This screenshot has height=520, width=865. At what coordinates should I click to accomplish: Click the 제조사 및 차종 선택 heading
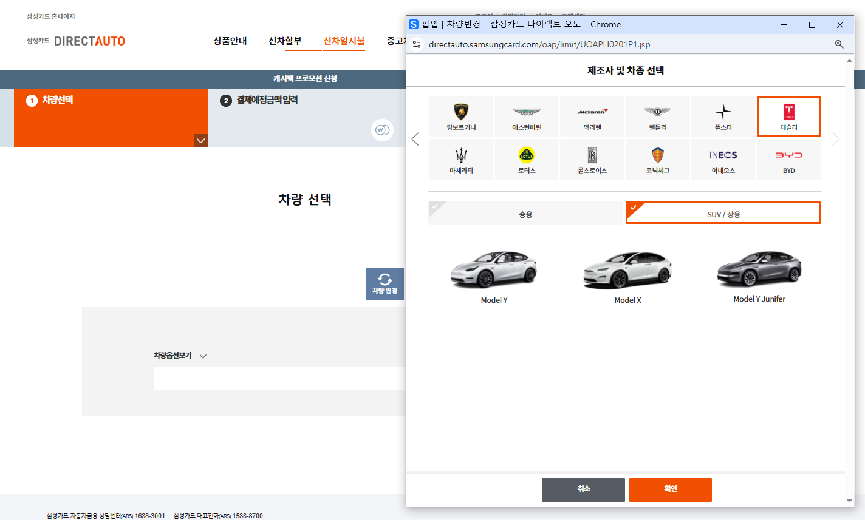(626, 70)
